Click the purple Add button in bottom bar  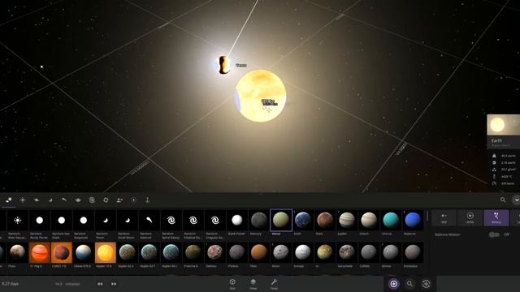click(393, 284)
